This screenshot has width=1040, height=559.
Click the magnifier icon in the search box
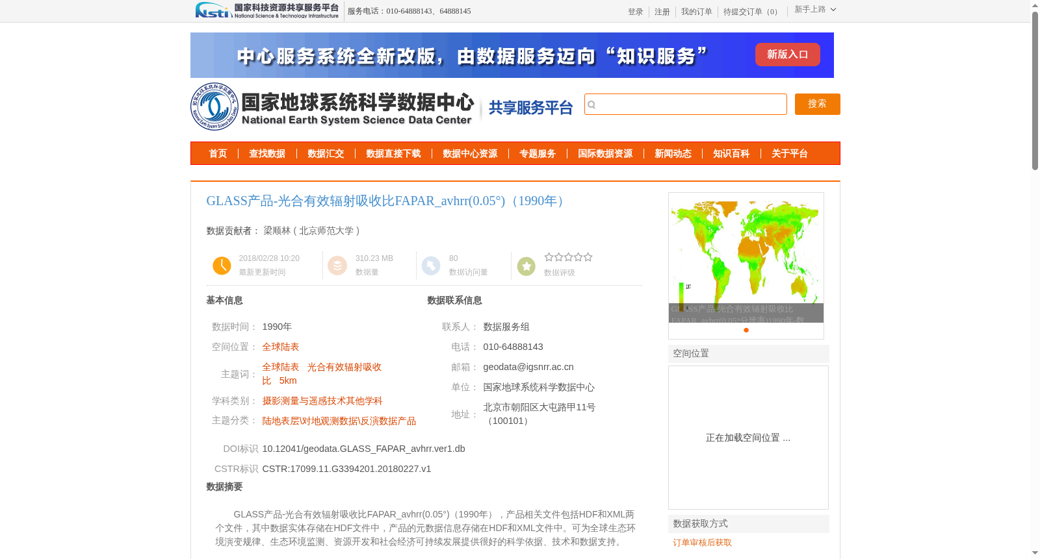coord(591,105)
